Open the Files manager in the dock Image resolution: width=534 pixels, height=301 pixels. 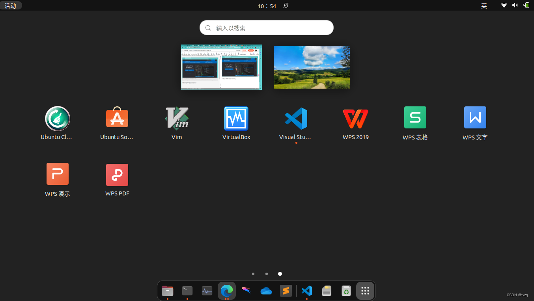coord(168,291)
